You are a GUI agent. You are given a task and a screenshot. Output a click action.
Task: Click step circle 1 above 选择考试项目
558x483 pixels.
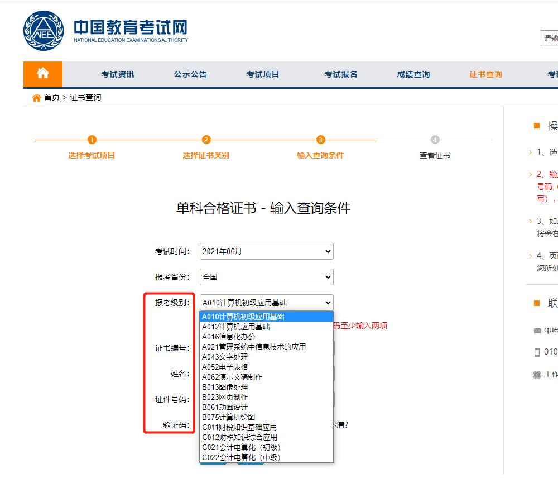pos(91,140)
